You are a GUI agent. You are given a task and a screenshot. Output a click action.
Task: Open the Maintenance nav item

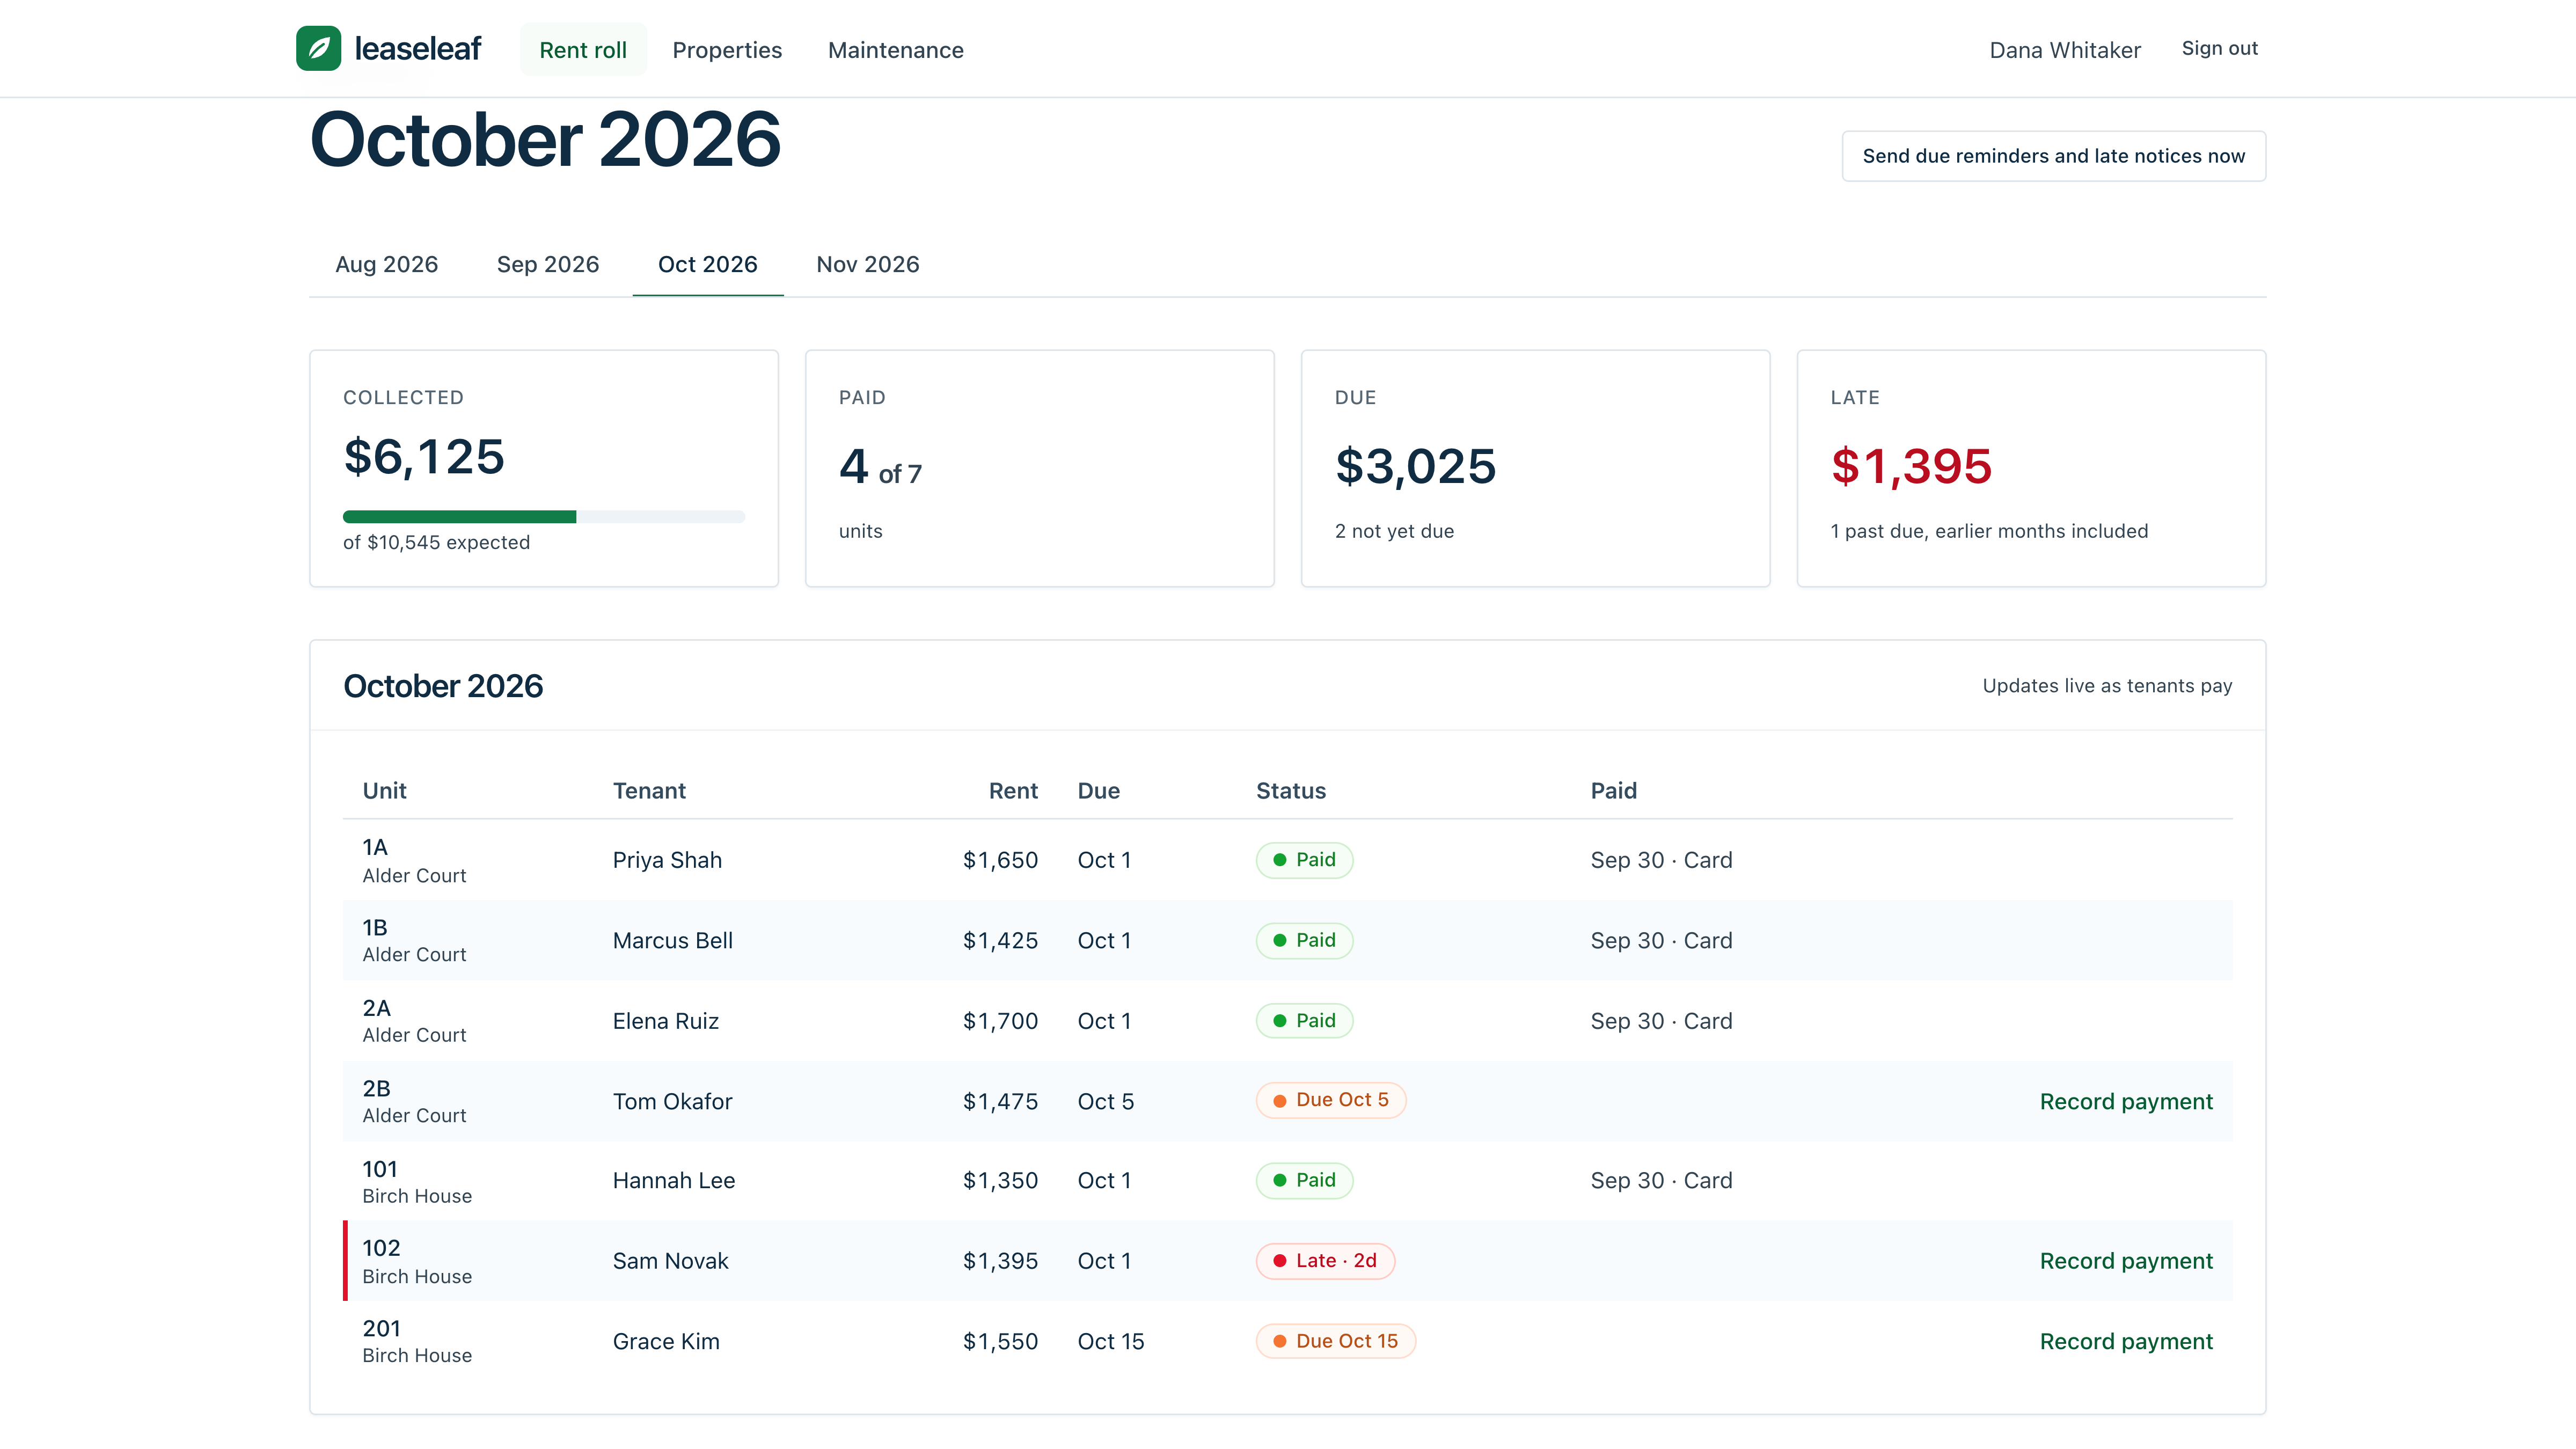click(x=895, y=50)
